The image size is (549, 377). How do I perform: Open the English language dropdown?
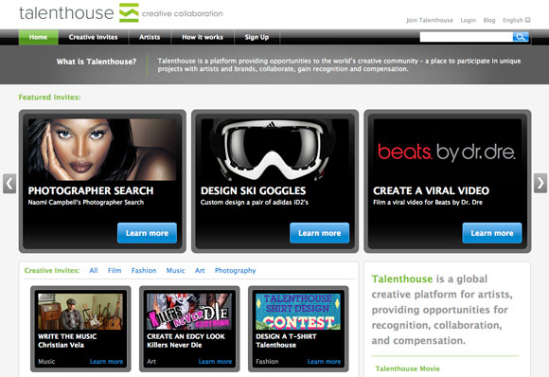[x=517, y=20]
